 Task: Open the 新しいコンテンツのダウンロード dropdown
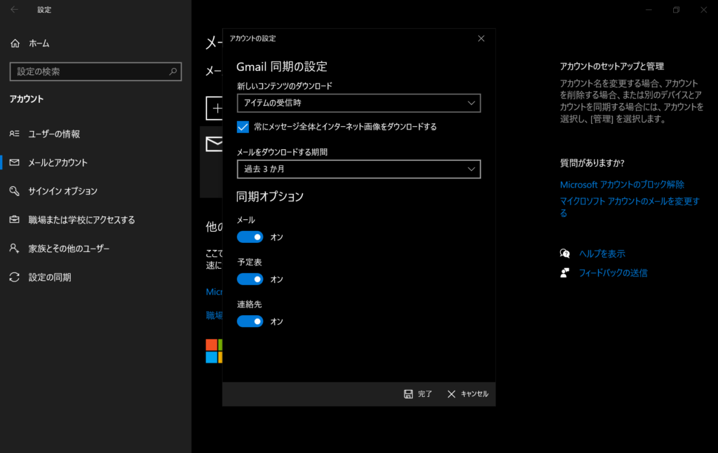click(358, 104)
